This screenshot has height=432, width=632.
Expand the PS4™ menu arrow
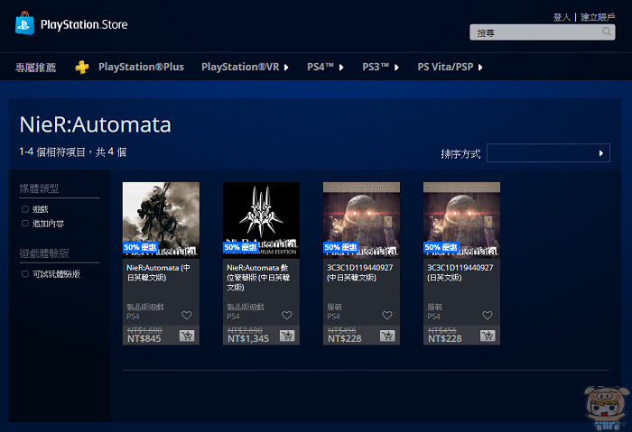pos(341,68)
